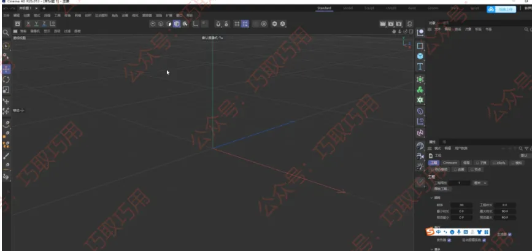Click the Sogou IME 中 language indicator
The image size is (532, 251).
[x=438, y=232]
